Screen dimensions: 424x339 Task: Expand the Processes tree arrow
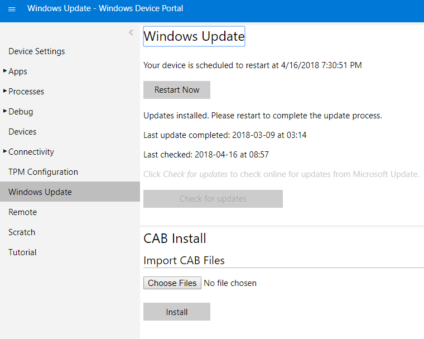tap(5, 91)
